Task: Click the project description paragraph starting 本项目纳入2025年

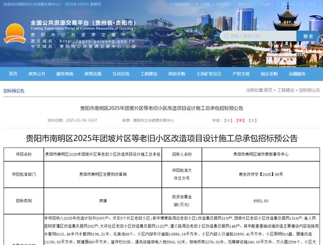Action: tap(182, 230)
